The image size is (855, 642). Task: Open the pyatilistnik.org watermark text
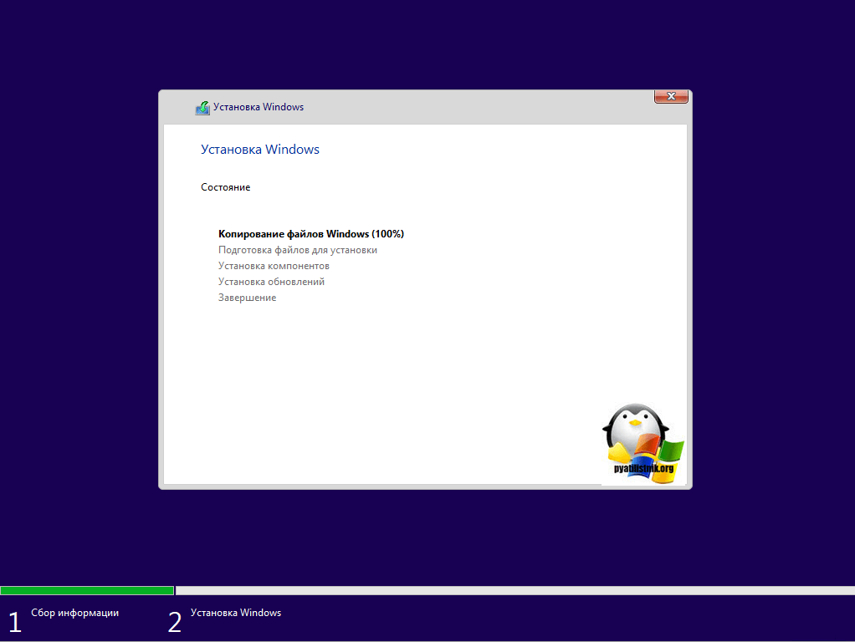[x=643, y=469]
